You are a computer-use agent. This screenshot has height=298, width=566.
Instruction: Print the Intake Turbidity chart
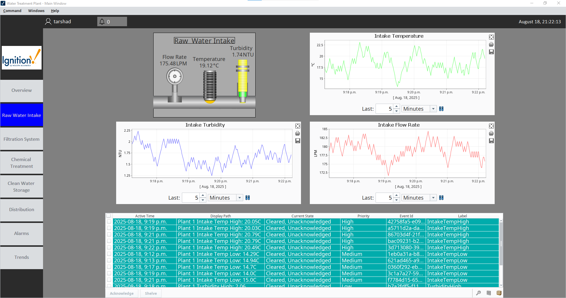298,133
